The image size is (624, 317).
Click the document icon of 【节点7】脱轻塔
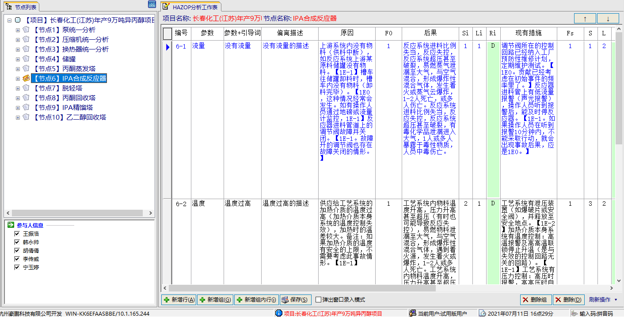[26, 88]
